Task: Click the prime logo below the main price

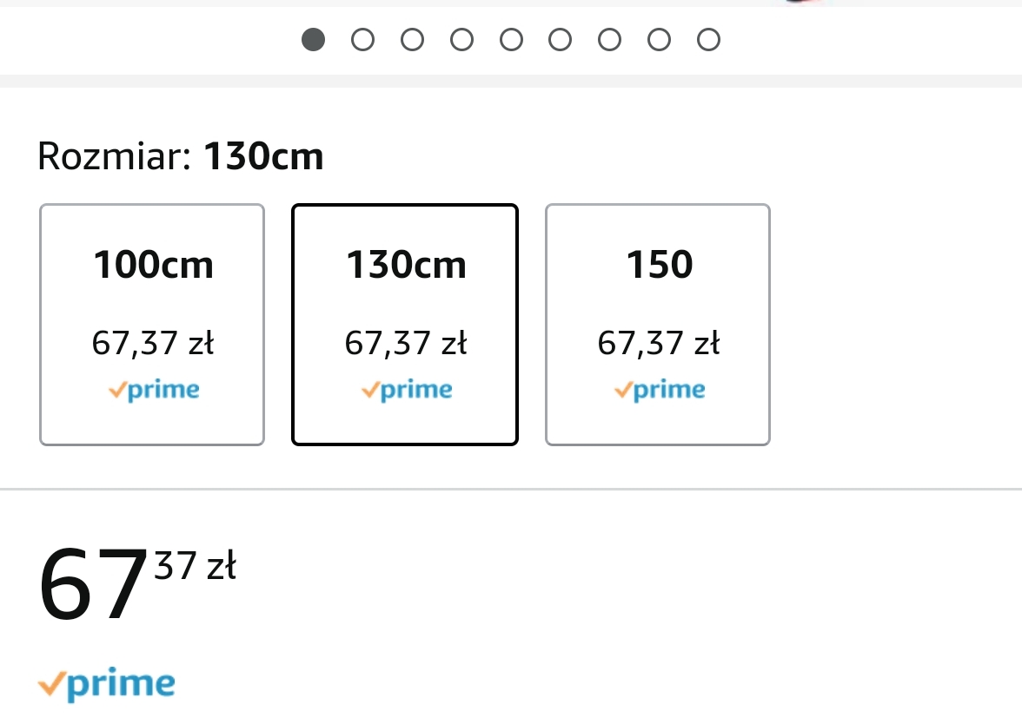Action: point(107,685)
